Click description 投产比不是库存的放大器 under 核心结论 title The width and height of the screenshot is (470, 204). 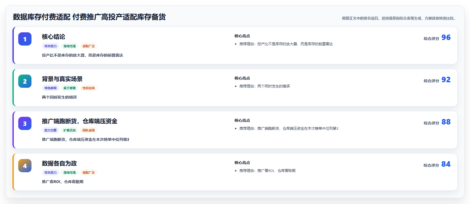(x=83, y=55)
